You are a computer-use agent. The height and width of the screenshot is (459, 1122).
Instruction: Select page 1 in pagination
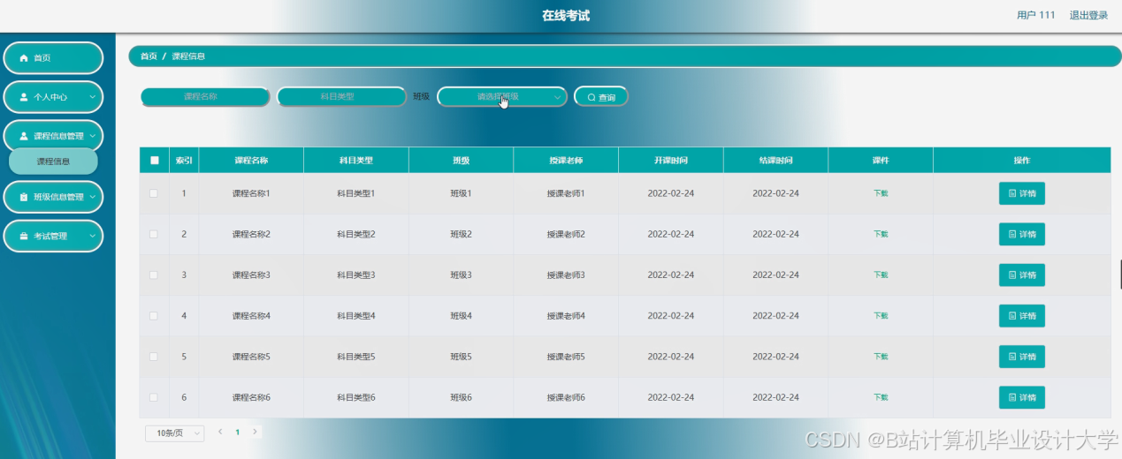[x=237, y=433]
